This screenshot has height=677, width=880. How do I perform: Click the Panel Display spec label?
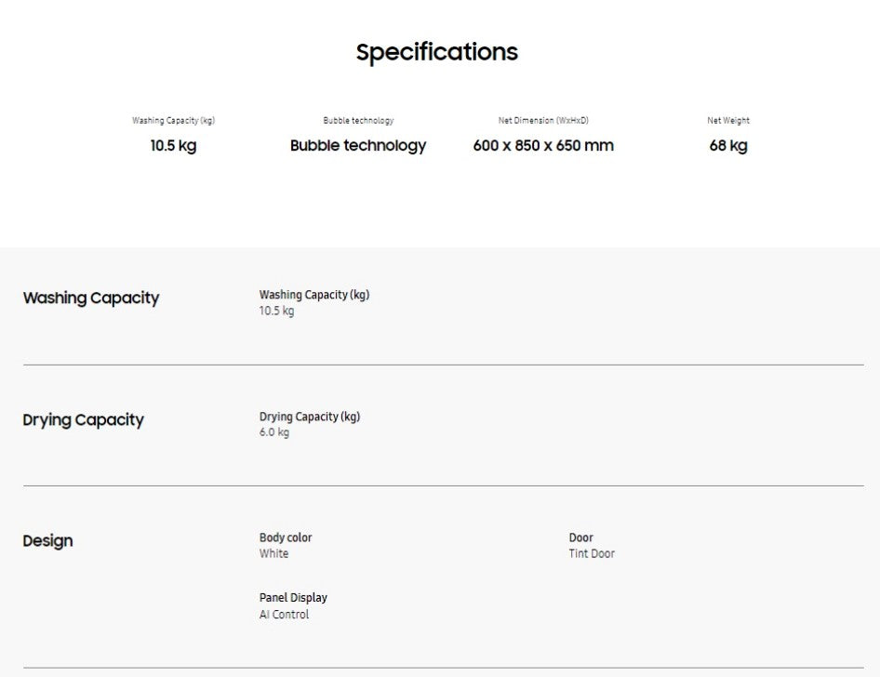pos(293,598)
